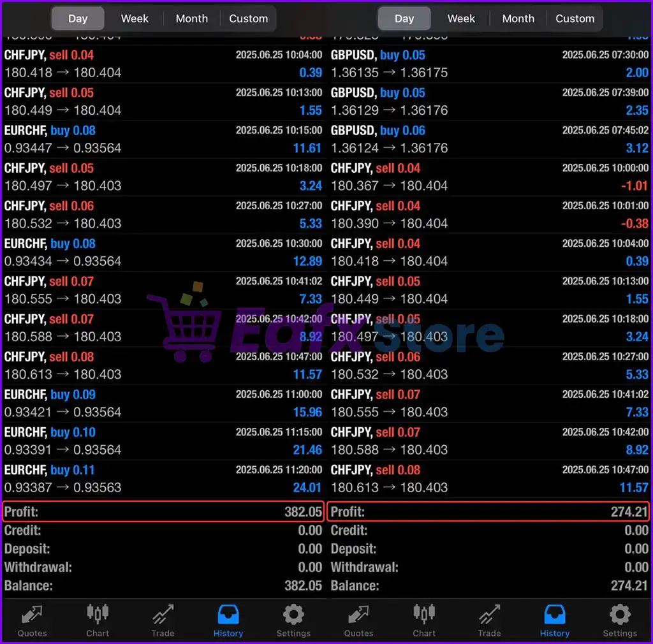Open Trade in the left screen's bottom bar
This screenshot has width=653, height=644.
[163, 620]
